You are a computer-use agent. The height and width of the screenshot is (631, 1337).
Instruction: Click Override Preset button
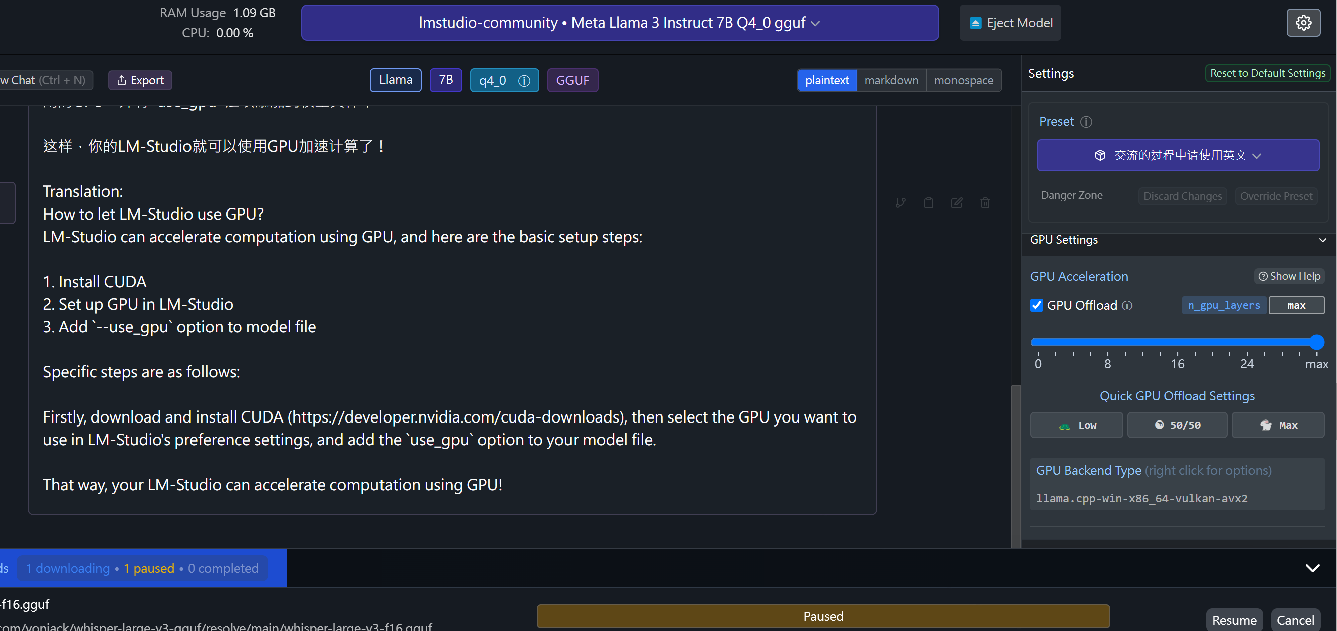(1276, 196)
